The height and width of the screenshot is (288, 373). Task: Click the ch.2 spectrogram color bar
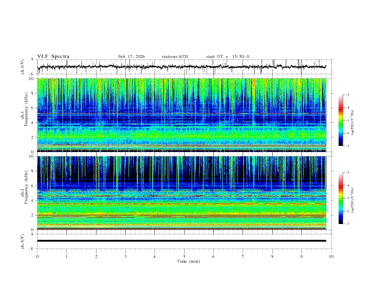(341, 198)
